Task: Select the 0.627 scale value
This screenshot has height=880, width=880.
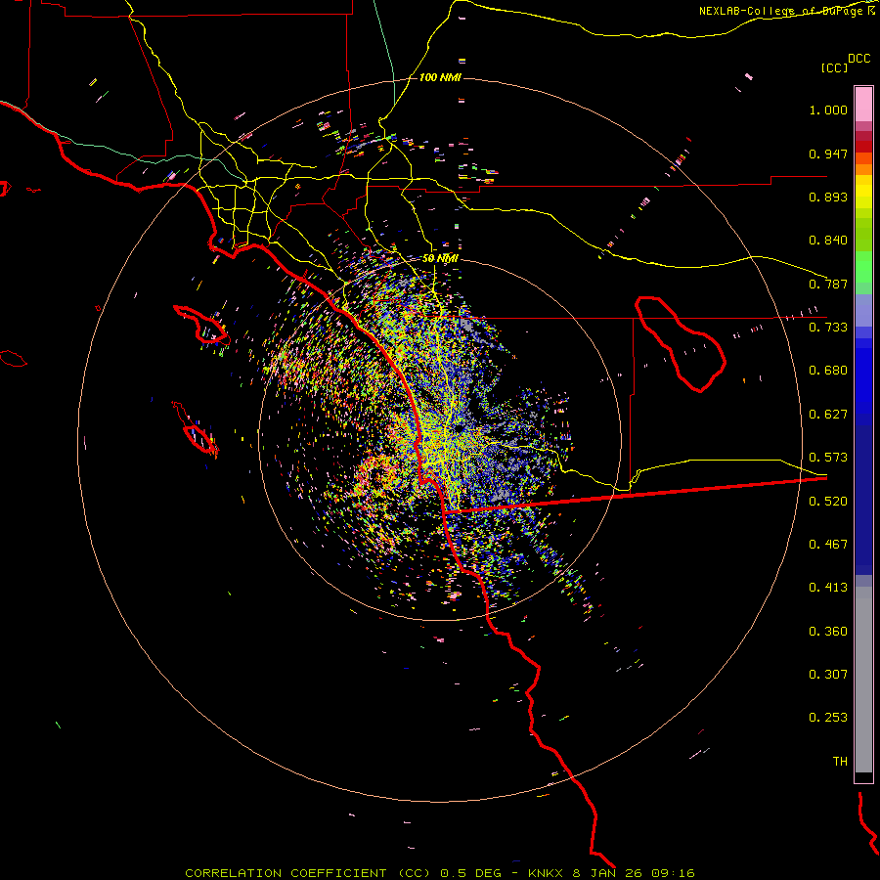Action: pos(828,415)
